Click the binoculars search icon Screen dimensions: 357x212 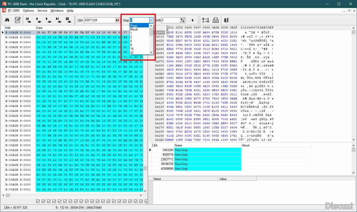coord(7,20)
